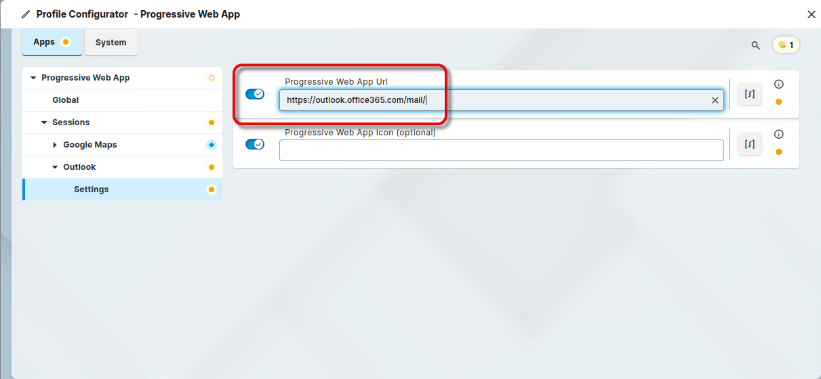Open variable picker for Web App Url
The width and height of the screenshot is (821, 379).
point(750,94)
